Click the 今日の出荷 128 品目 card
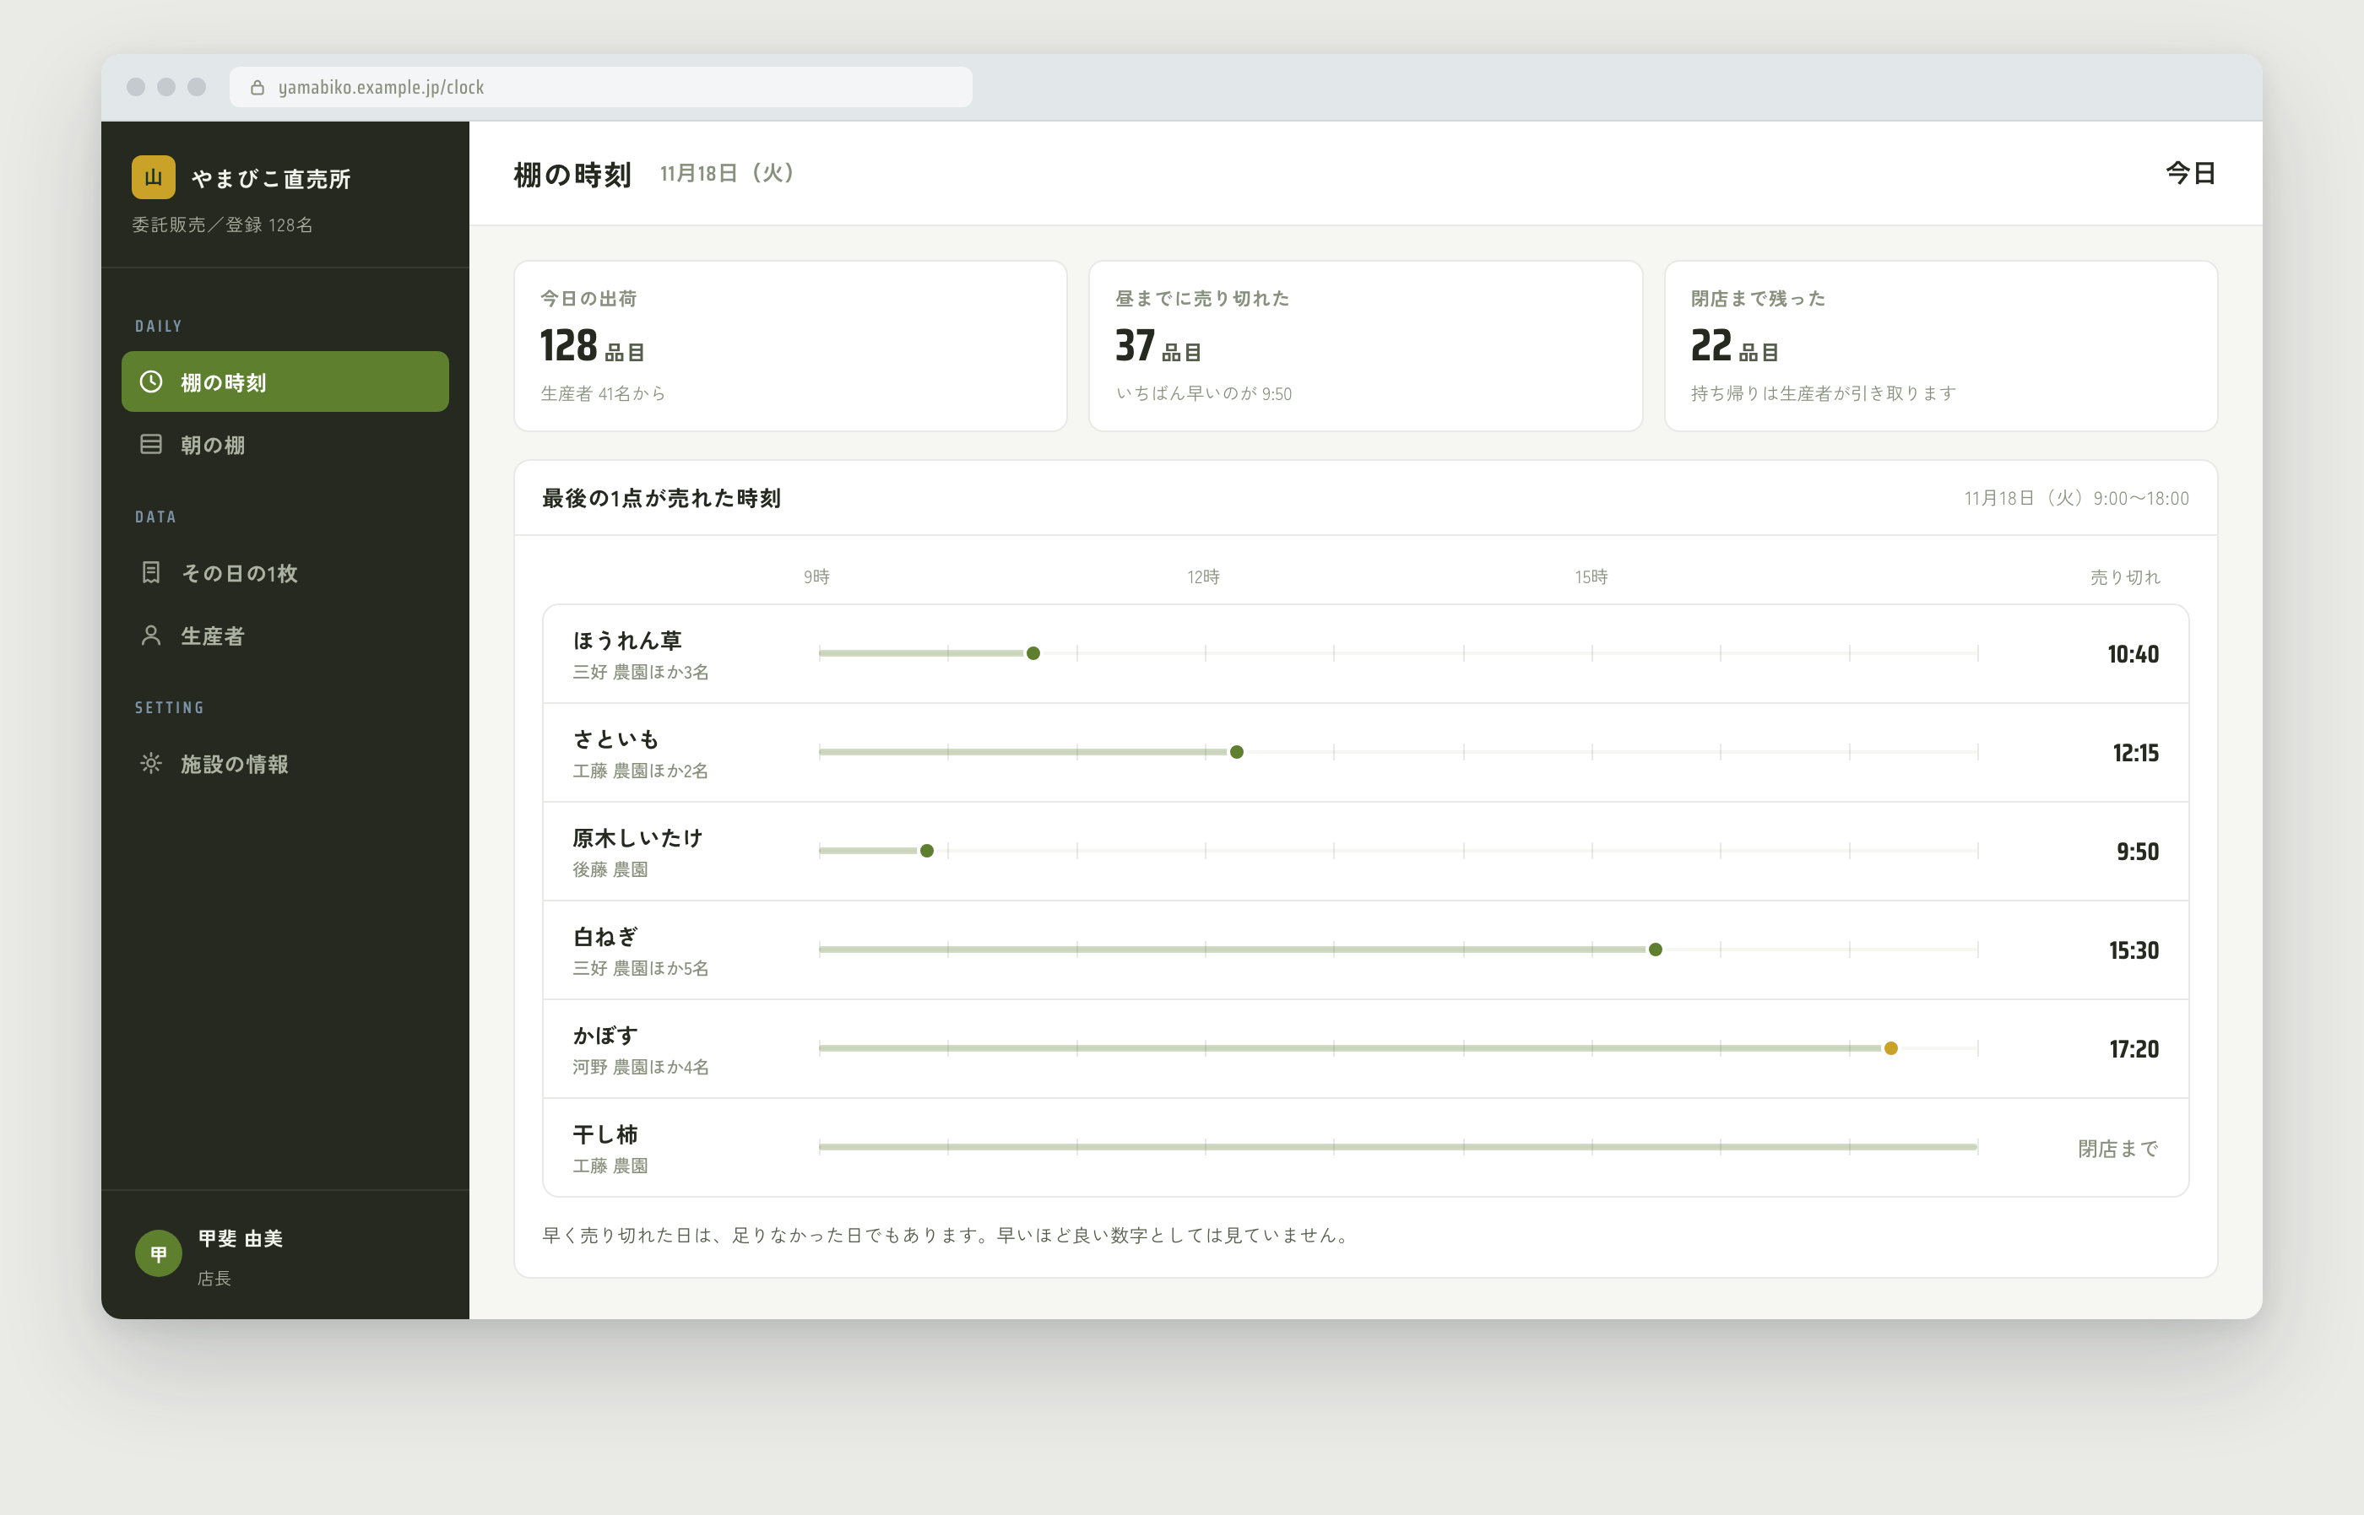2364x1515 pixels. point(790,345)
